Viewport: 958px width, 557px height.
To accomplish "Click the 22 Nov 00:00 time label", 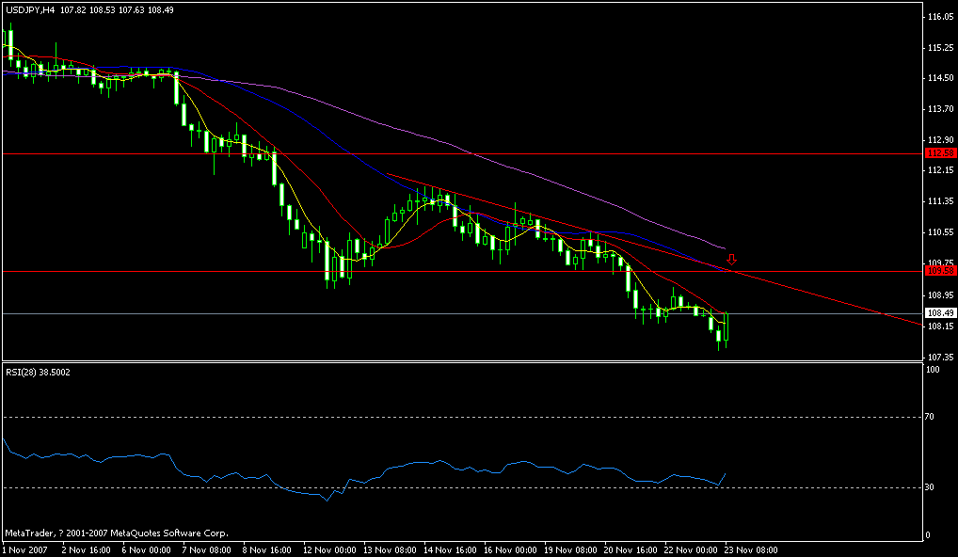I will (693, 550).
